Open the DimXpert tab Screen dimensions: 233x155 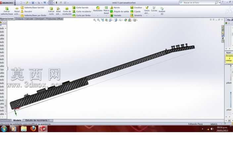tap(39, 19)
